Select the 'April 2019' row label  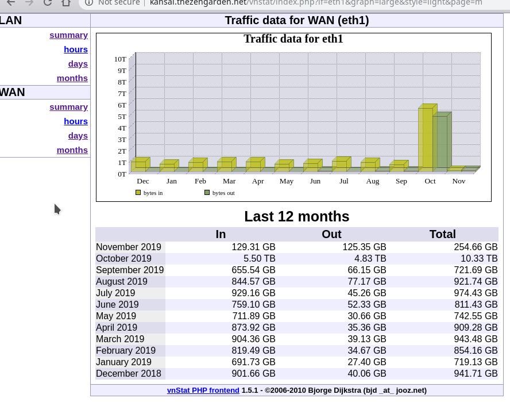pyautogui.click(x=117, y=327)
